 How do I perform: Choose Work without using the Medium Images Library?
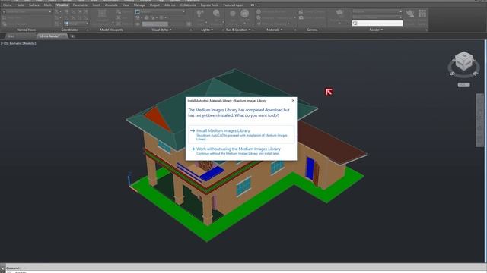(241, 151)
